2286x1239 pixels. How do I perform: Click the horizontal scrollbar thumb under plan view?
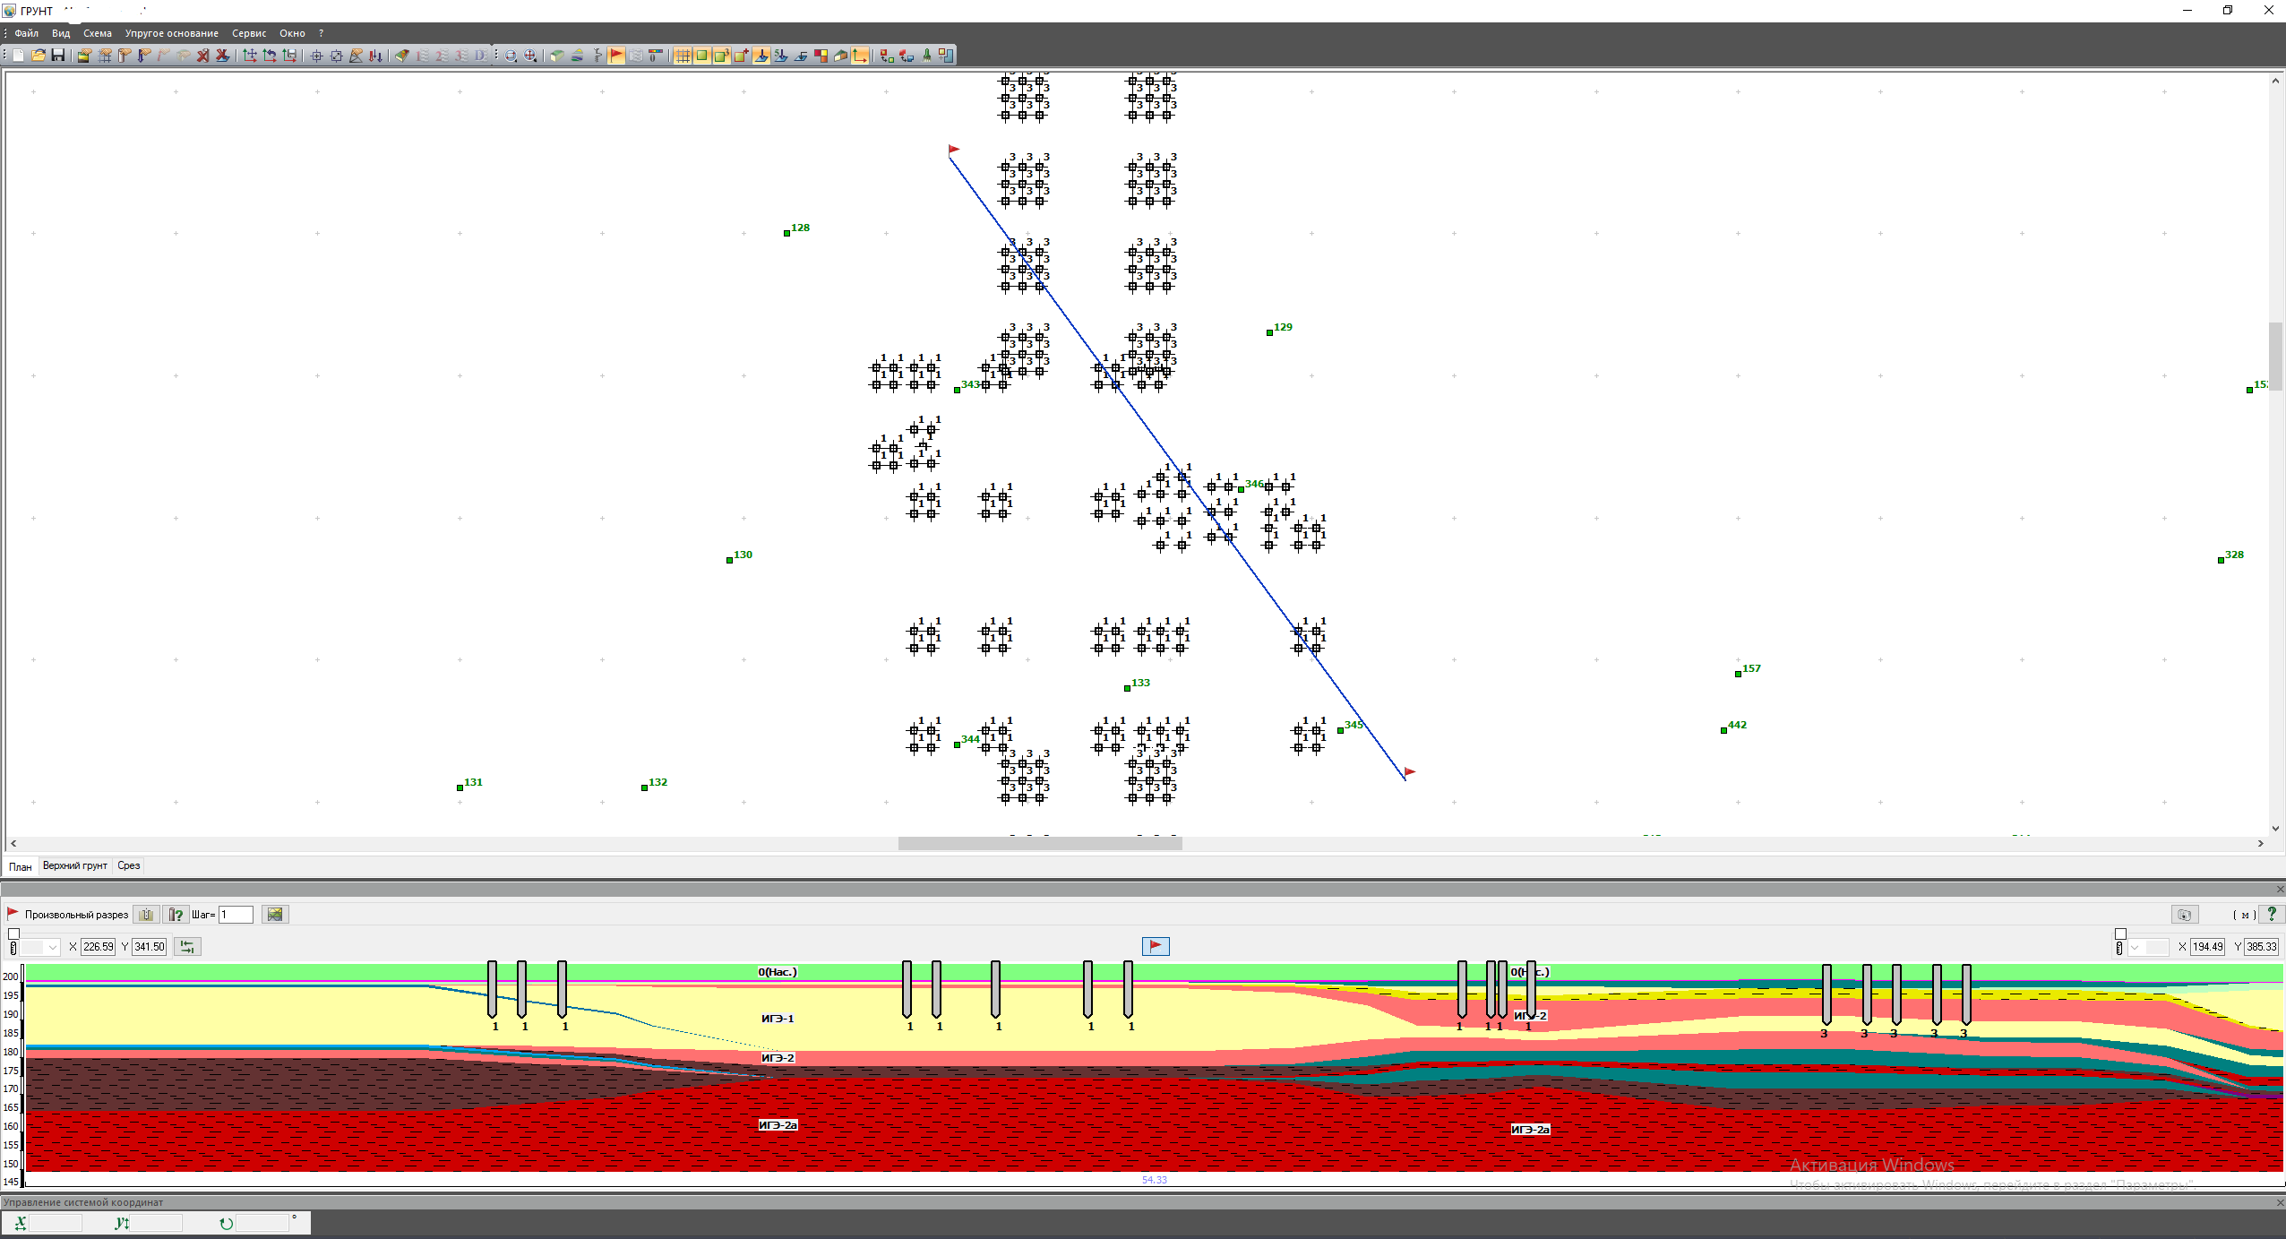click(1039, 843)
